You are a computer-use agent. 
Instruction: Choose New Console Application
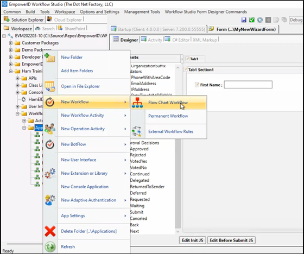[x=85, y=187]
